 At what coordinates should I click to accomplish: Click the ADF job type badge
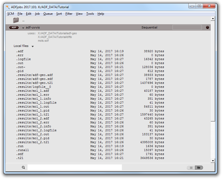pyautogui.click(x=14, y=27)
